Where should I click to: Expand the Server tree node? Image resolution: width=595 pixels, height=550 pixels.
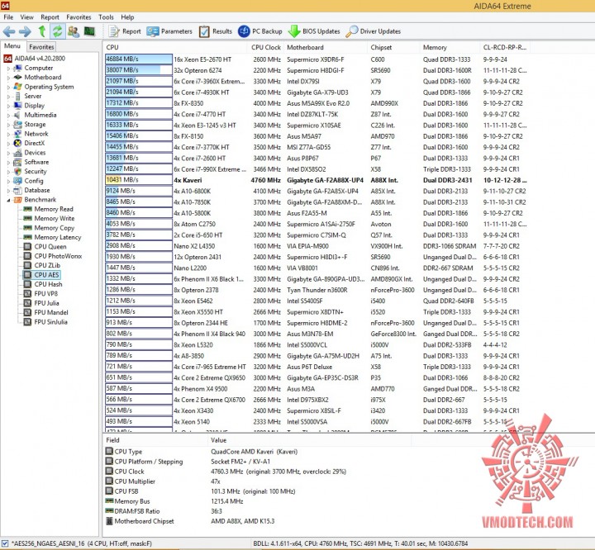(8, 97)
